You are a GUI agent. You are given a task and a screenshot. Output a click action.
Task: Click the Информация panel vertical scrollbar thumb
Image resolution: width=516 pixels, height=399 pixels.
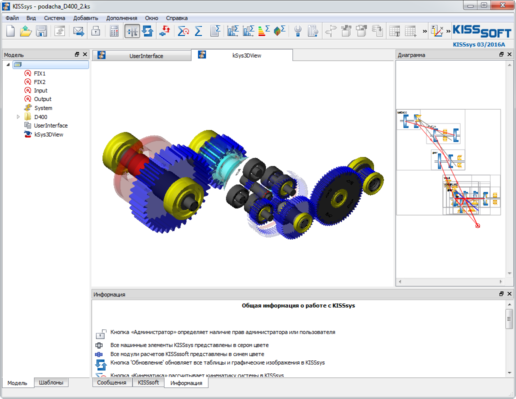(x=509, y=318)
